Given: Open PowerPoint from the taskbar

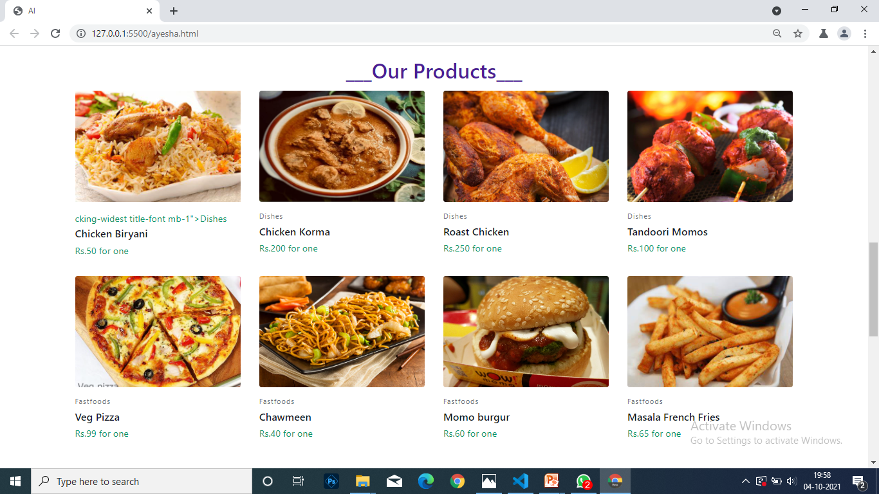Looking at the screenshot, I should coord(551,481).
